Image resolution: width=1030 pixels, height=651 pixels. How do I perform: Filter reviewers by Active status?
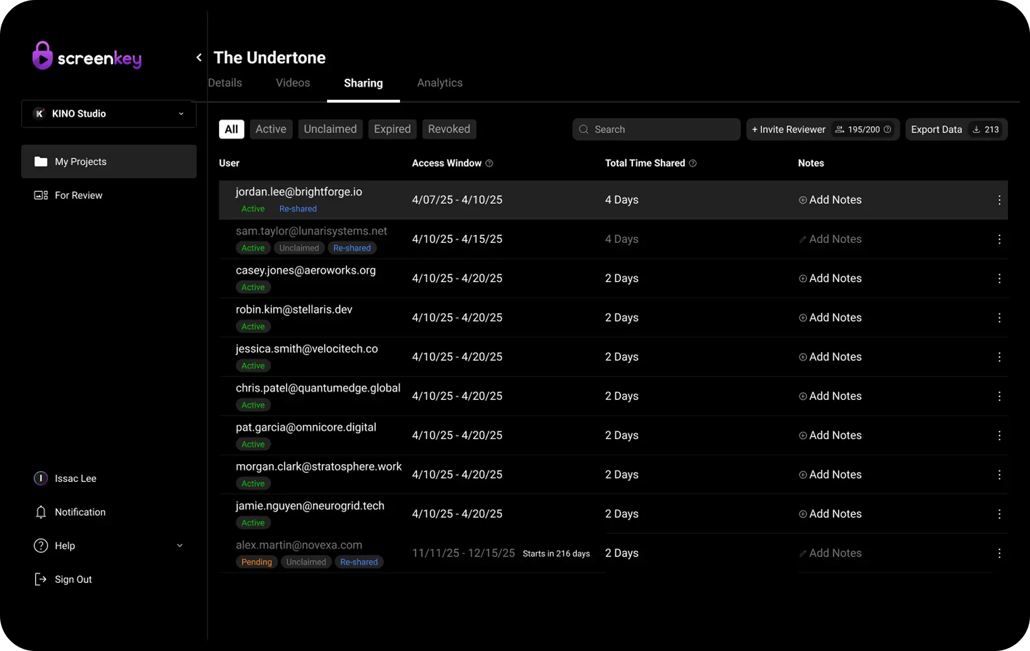(271, 129)
